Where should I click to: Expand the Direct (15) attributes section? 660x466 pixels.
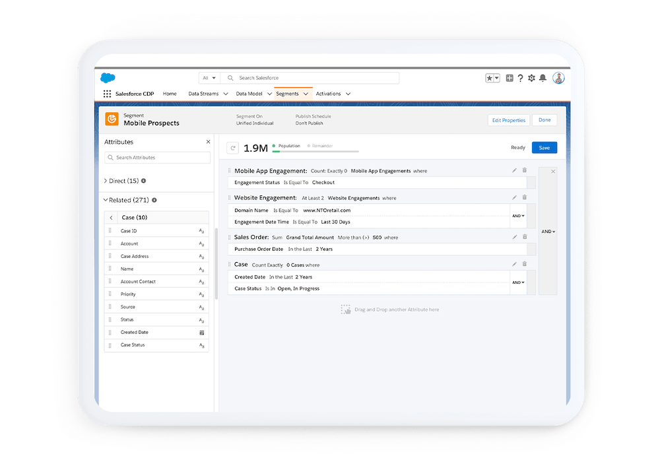(x=106, y=181)
